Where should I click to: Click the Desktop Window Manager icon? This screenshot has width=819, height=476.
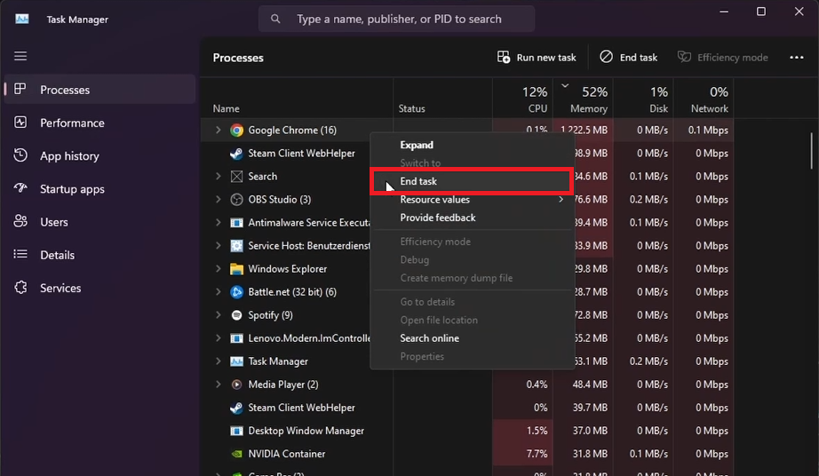point(236,431)
